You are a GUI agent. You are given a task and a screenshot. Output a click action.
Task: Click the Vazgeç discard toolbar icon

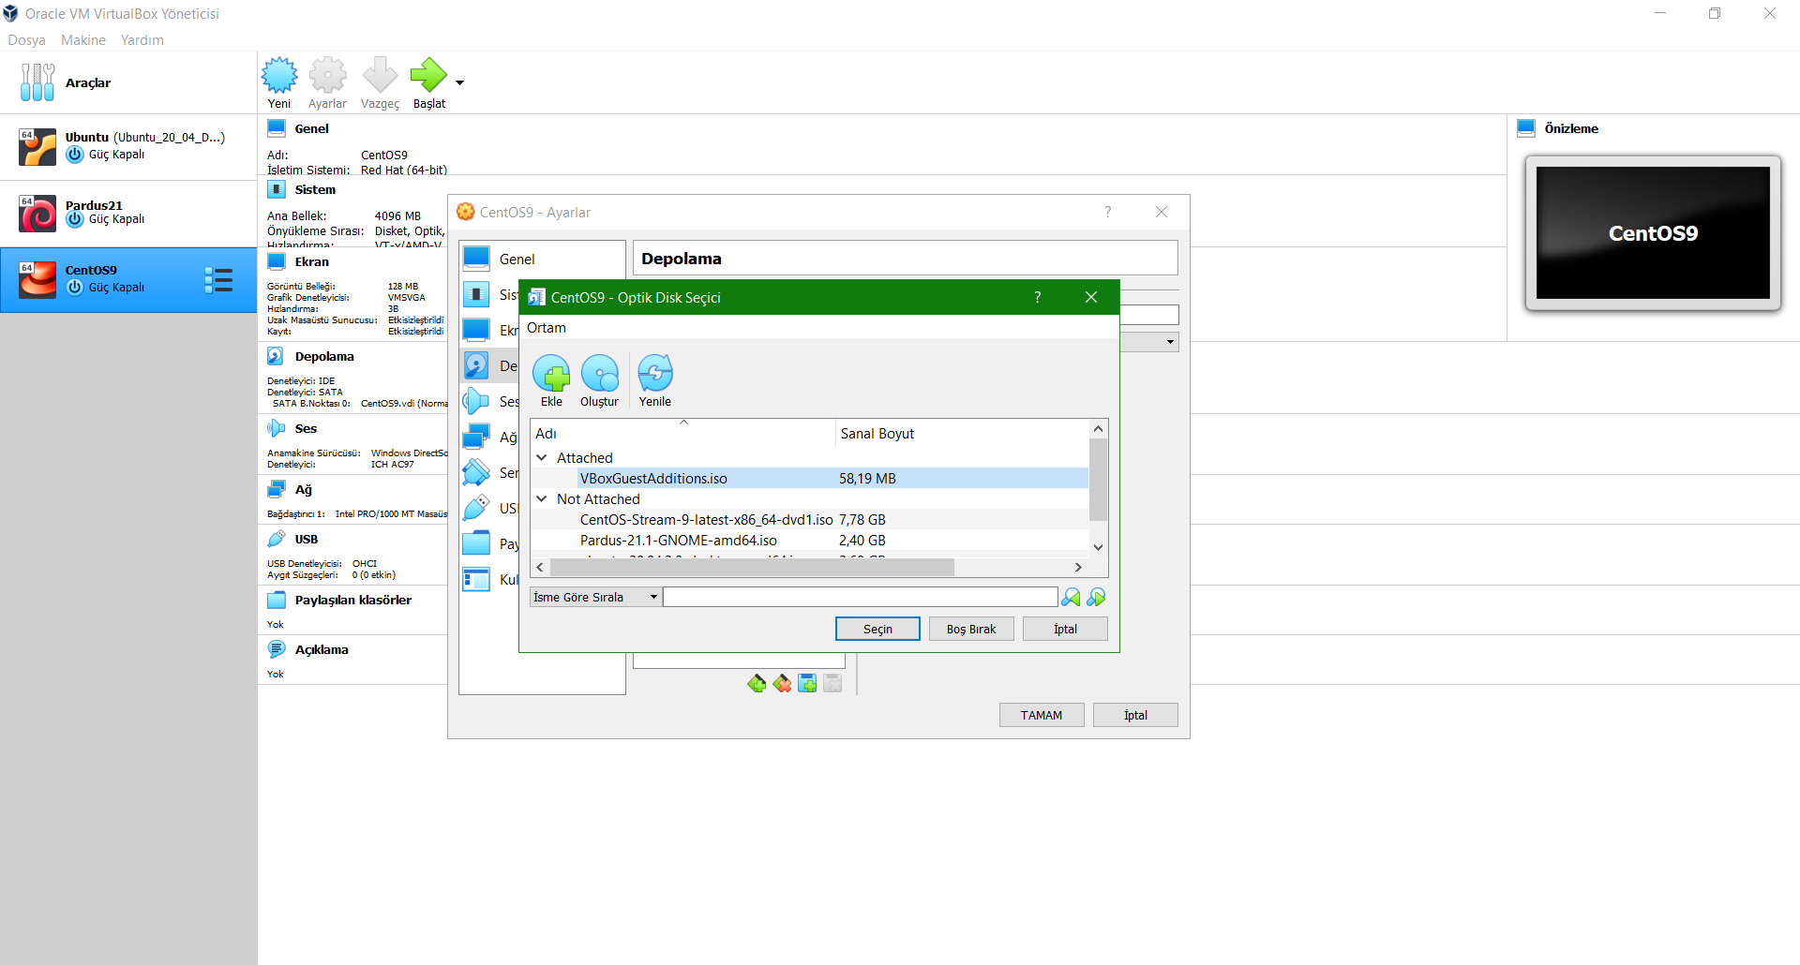[380, 75]
